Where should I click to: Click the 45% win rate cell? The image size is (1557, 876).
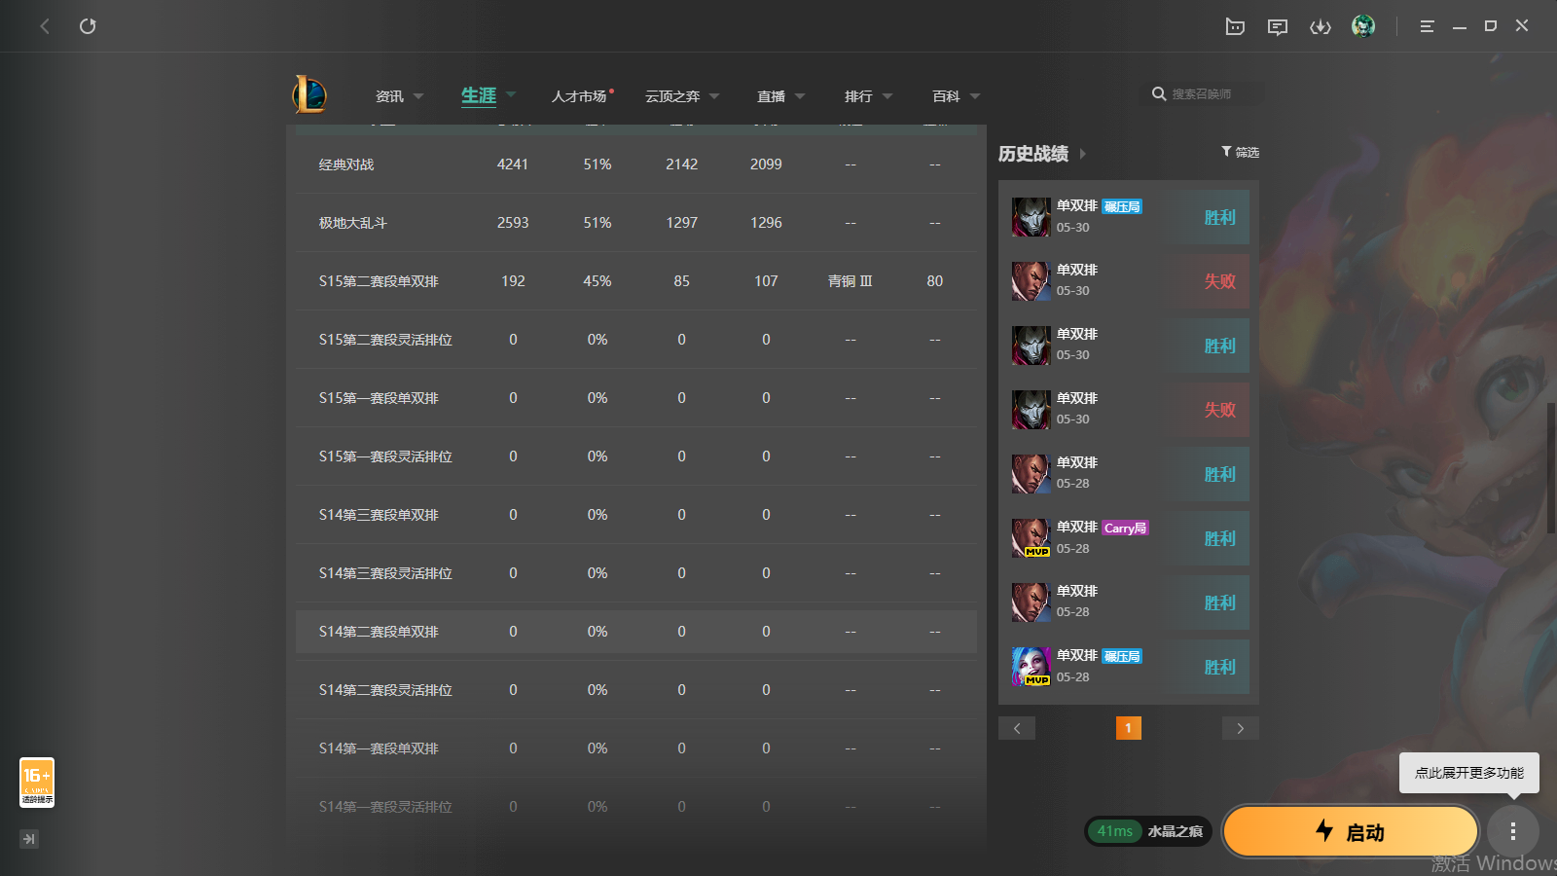click(597, 281)
